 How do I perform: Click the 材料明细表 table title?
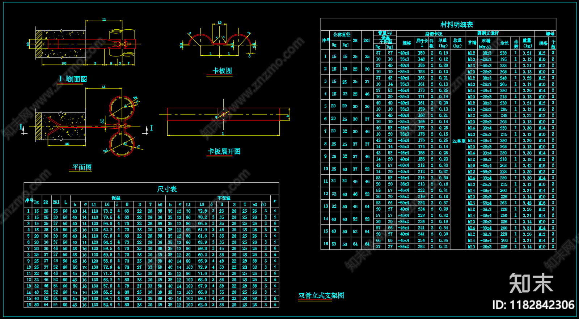457,25
